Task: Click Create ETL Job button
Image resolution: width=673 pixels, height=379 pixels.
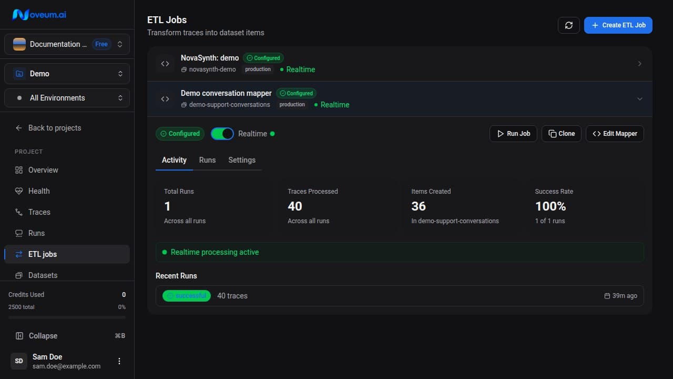Action: [618, 25]
